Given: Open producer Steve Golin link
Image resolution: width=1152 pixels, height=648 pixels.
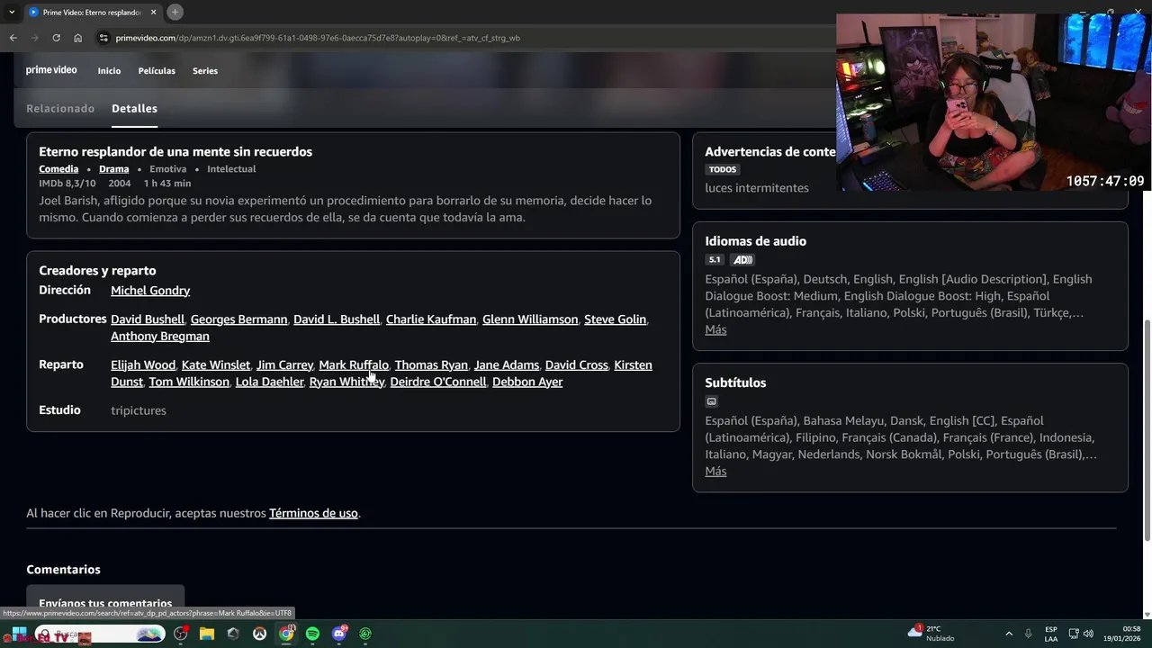Looking at the screenshot, I should (615, 319).
